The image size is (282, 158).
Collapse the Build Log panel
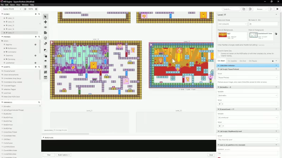click(x=43, y=138)
